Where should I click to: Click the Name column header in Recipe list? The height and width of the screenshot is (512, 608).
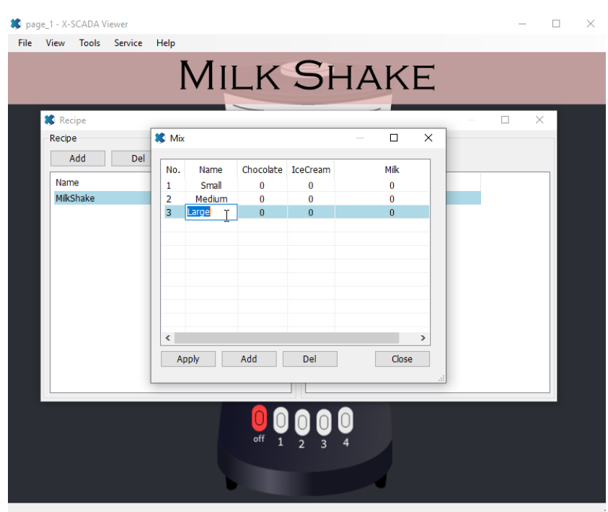pyautogui.click(x=67, y=182)
